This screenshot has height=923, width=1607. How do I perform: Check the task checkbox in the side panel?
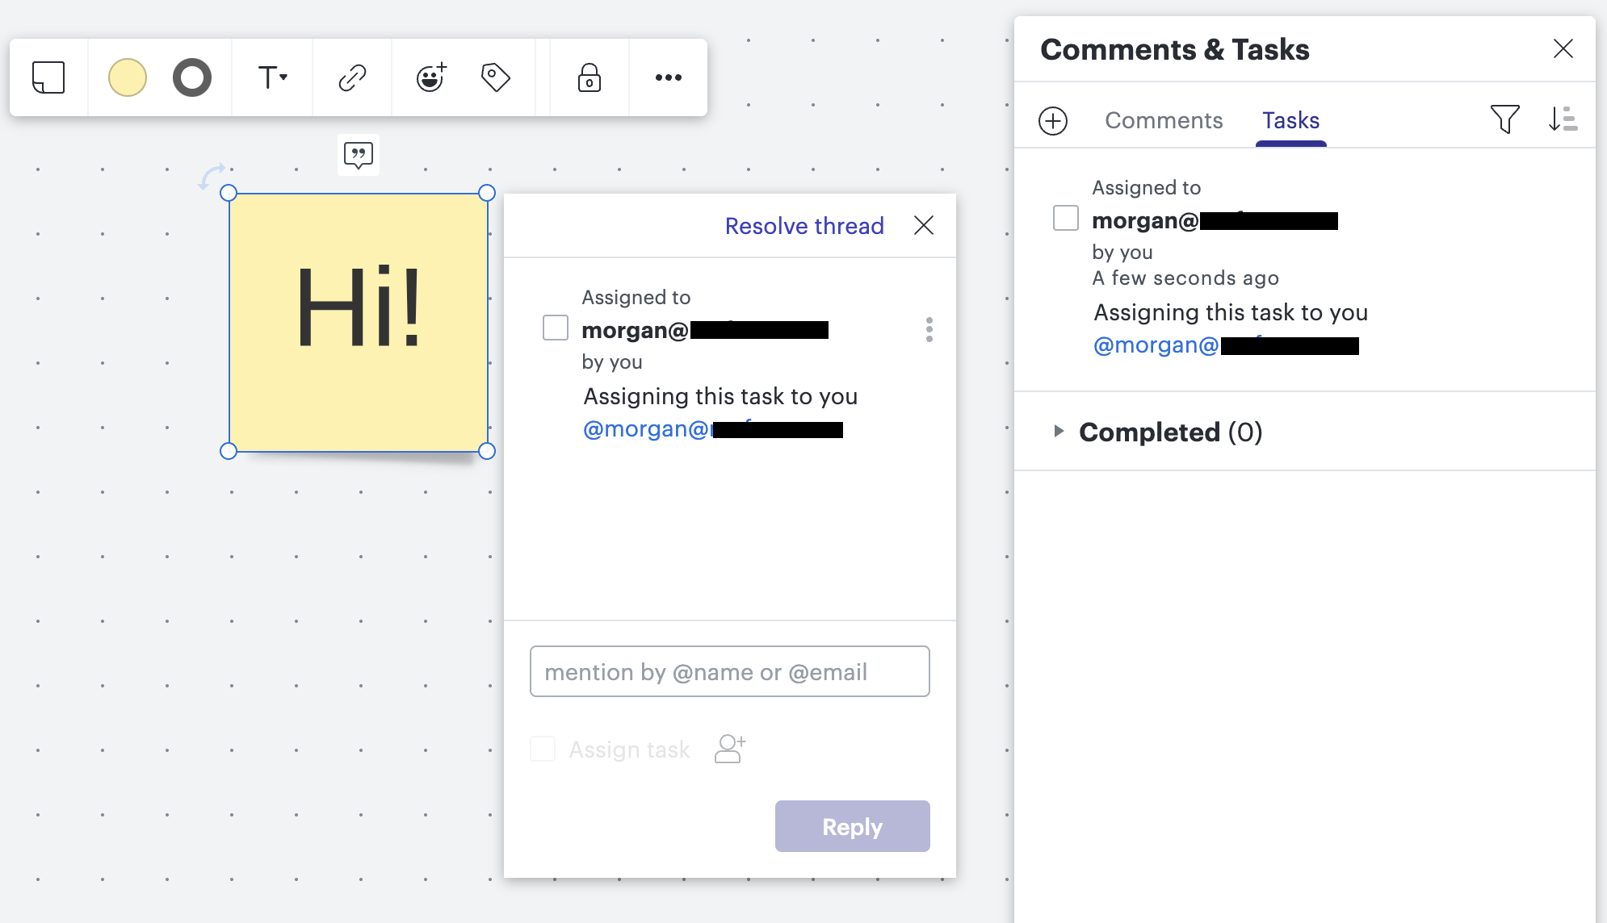coord(1066,218)
